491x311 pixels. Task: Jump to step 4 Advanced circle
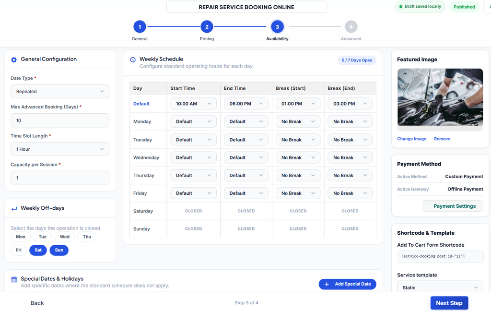click(351, 27)
